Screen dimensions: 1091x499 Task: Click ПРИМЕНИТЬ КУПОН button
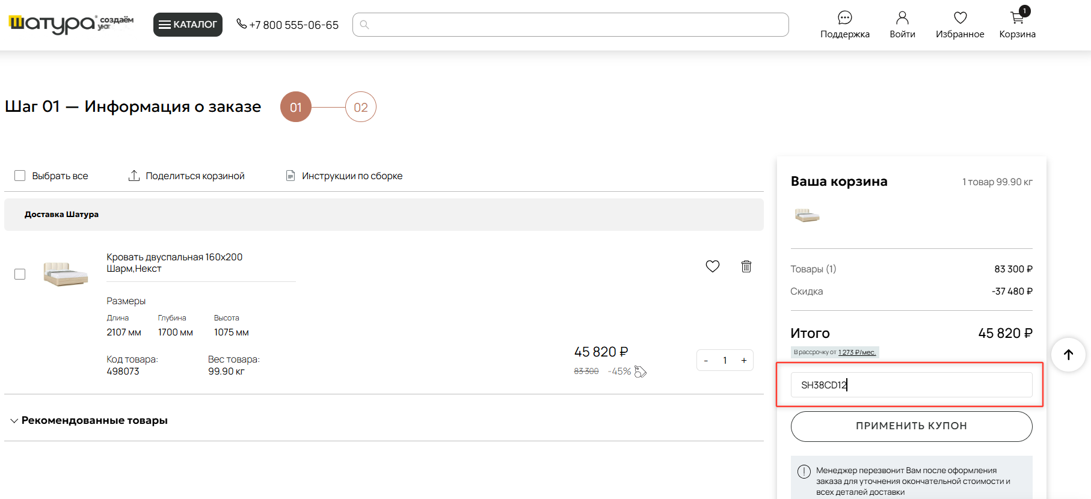[x=911, y=426]
